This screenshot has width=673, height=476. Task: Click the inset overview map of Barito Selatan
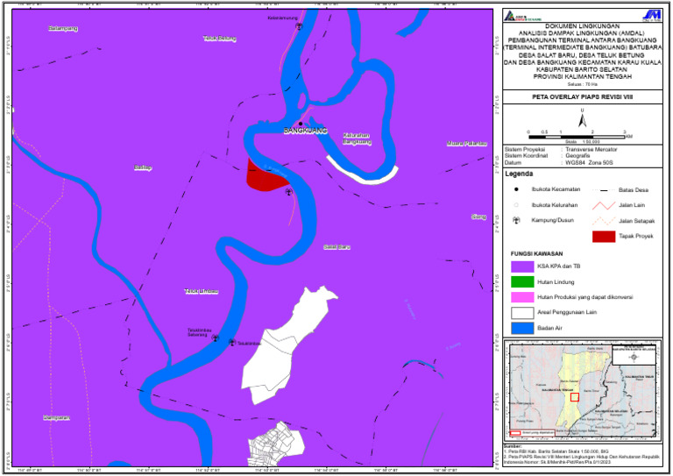(x=583, y=390)
